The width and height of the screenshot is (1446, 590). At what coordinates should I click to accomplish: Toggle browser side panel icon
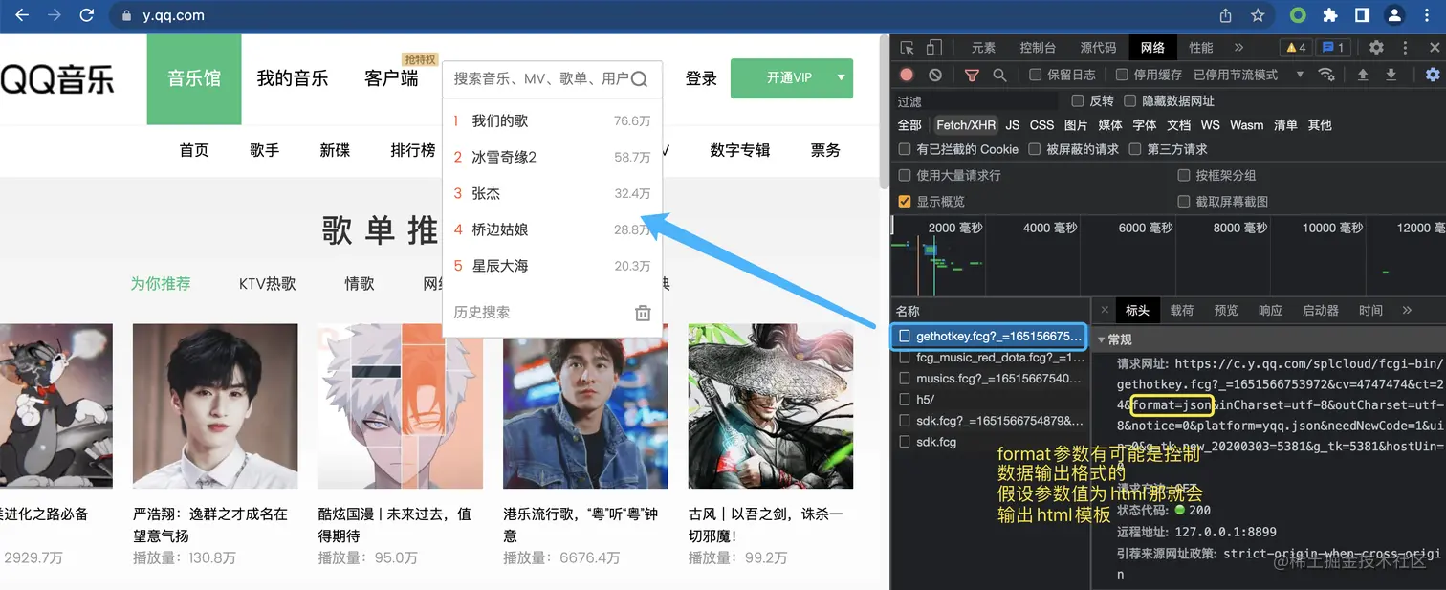click(x=1363, y=15)
